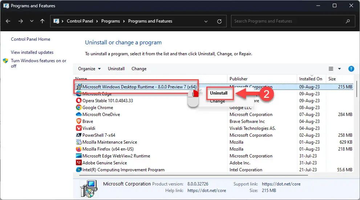Click Uninstall in the toolbar
This screenshot has height=200, width=360.
[116, 69]
